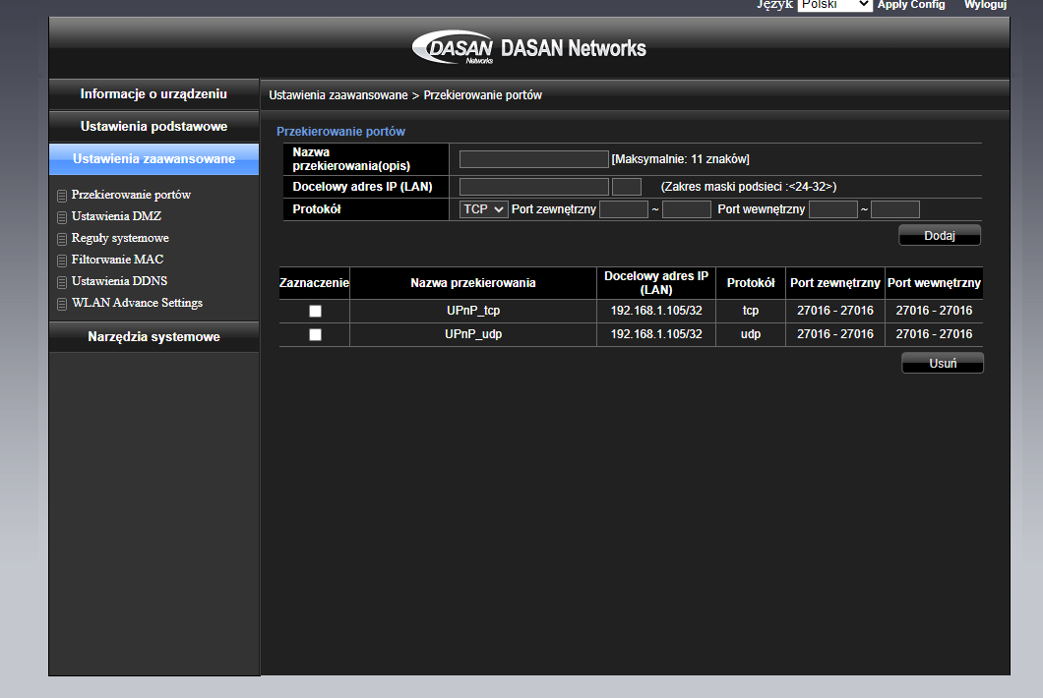Image resolution: width=1043 pixels, height=698 pixels.
Task: Click Zaznaczenie column header
Action: [314, 283]
